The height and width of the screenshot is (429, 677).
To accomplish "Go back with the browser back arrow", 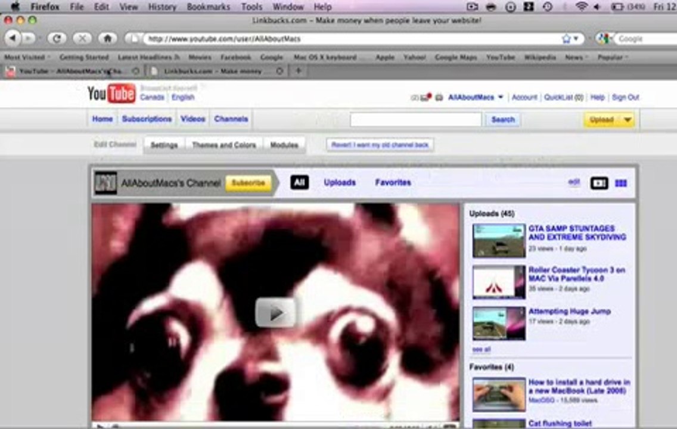I will click(x=13, y=38).
